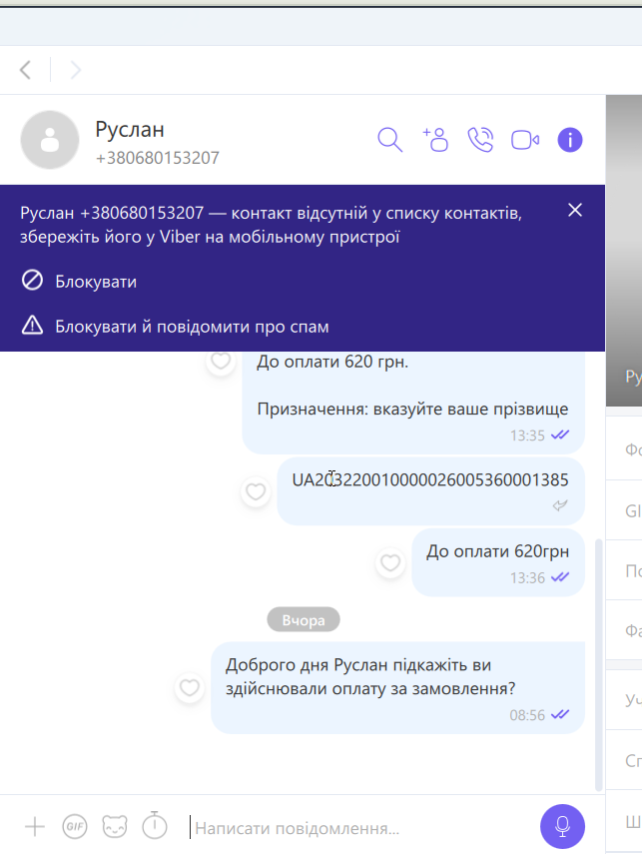Click the 'До оплати 620грн' message text
This screenshot has width=642, height=854.
tap(497, 551)
